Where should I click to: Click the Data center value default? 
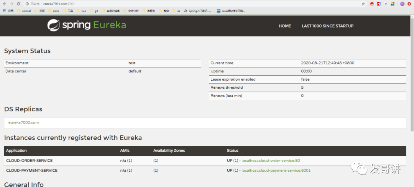[135, 71]
